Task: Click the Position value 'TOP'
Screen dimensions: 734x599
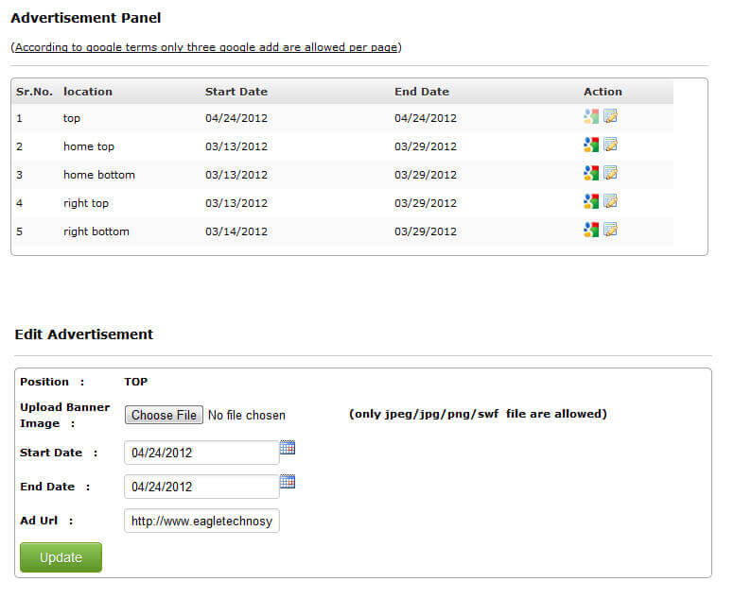Action: point(136,382)
